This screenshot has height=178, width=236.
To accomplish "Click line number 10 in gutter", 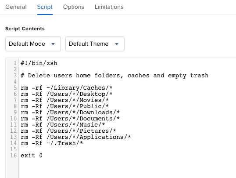I will tap(14, 119).
